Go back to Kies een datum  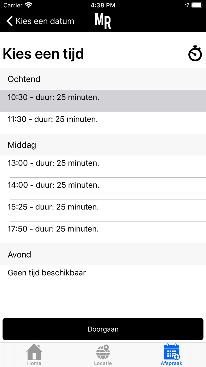(x=45, y=21)
